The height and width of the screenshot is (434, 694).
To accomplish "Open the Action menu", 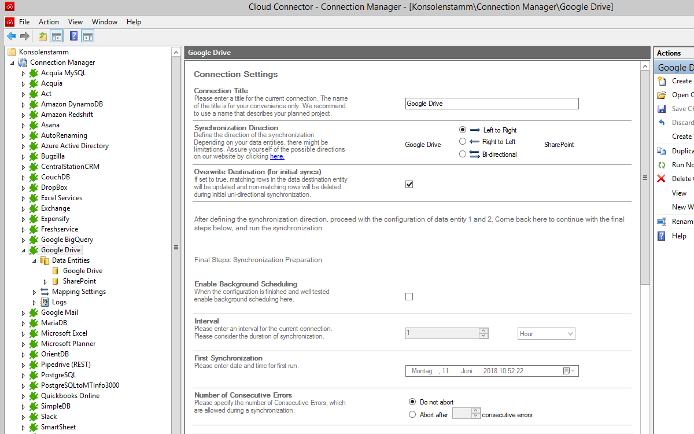I will click(49, 22).
